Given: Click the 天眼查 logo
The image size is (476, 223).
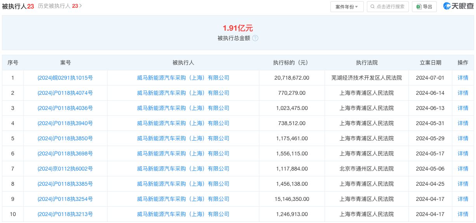Looking at the screenshot, I should 459,6.
